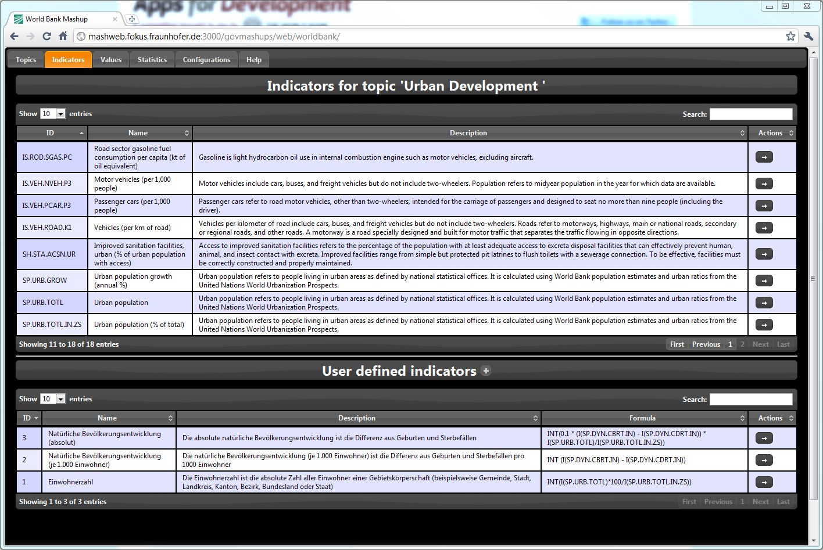
Task: Select the Indicators tab
Action: pos(68,60)
